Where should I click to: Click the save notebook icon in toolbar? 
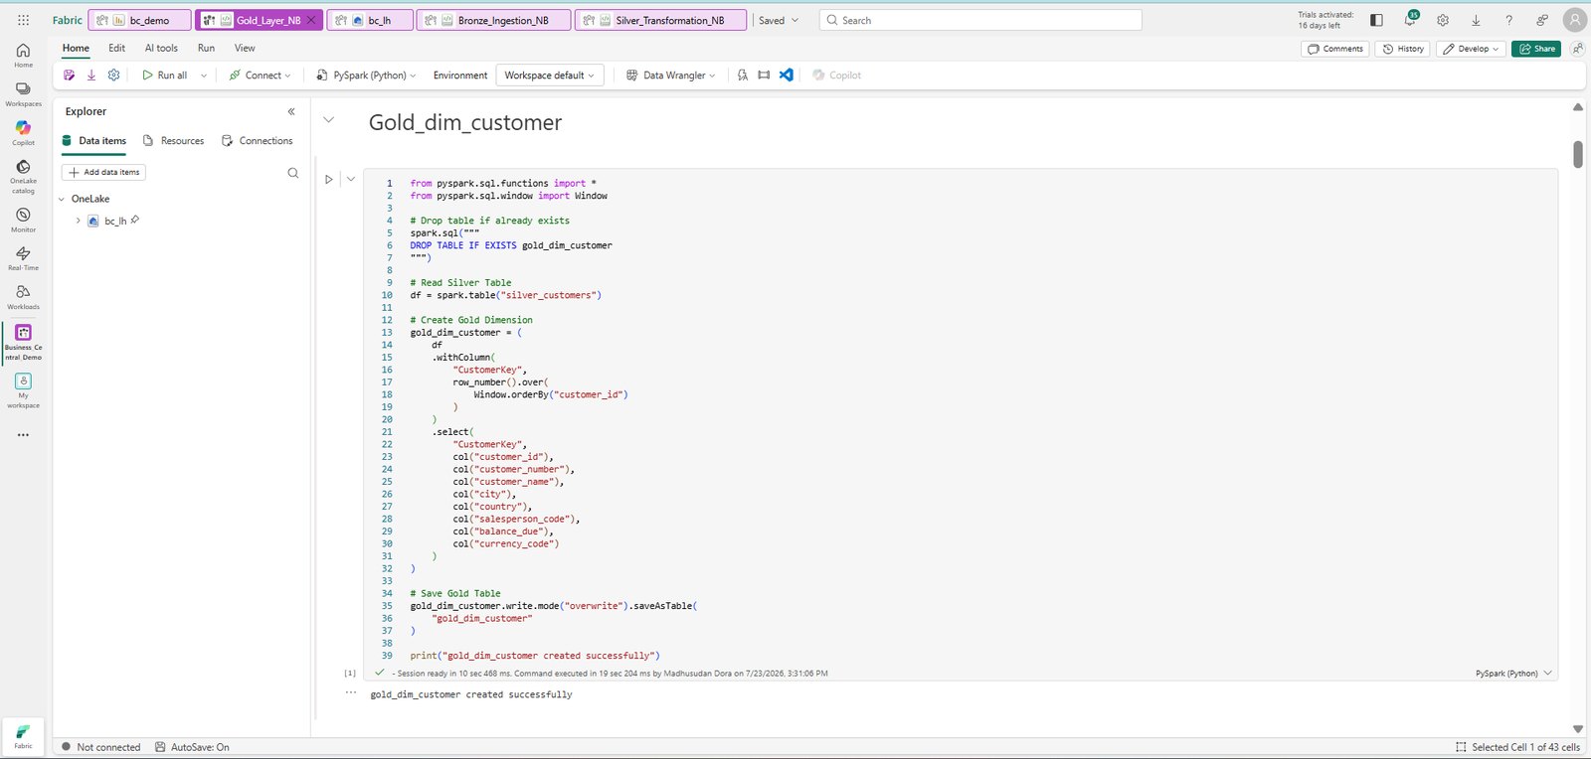(69, 75)
